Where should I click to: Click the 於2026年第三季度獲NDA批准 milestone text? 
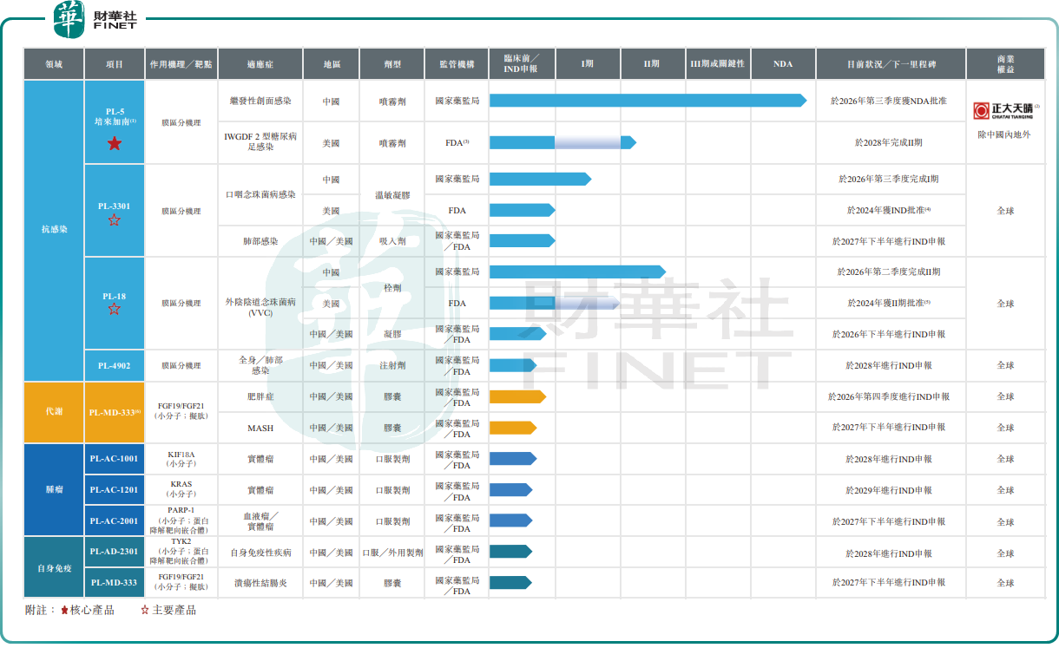(x=891, y=101)
